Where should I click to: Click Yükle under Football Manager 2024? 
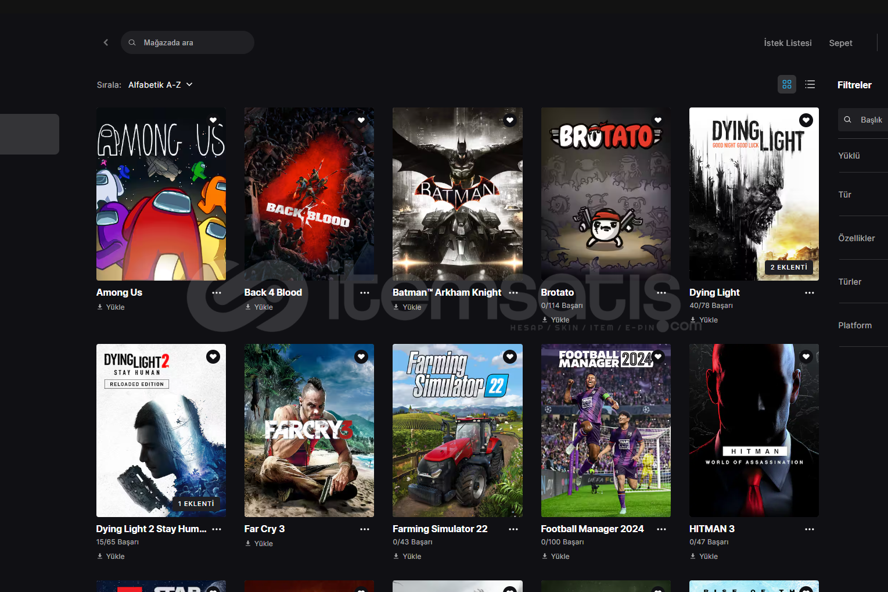556,557
